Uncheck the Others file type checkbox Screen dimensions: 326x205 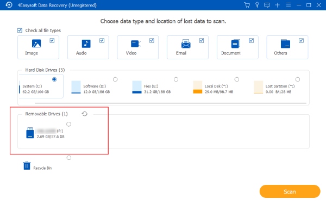point(301,40)
